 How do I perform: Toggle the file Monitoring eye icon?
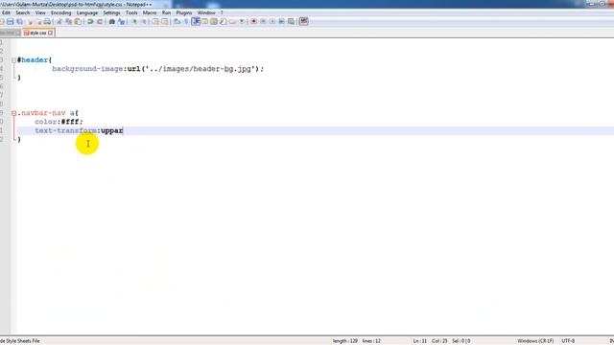click(x=242, y=21)
